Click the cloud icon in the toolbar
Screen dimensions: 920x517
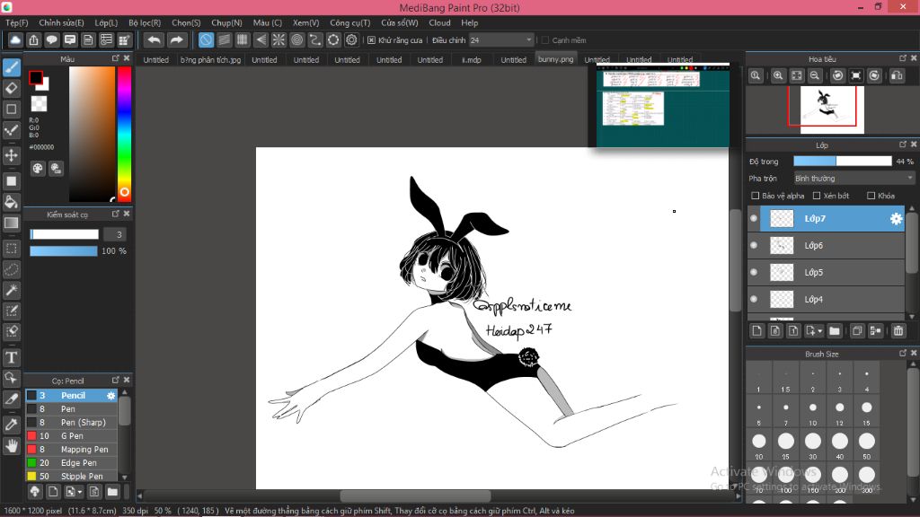coord(15,39)
